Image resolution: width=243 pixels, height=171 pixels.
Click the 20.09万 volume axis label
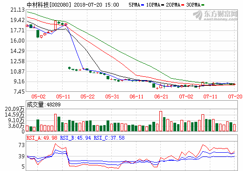point(14,109)
